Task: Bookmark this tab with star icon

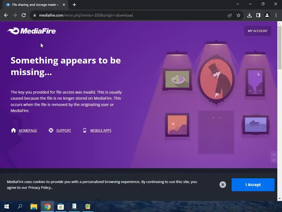Action: pos(238,15)
